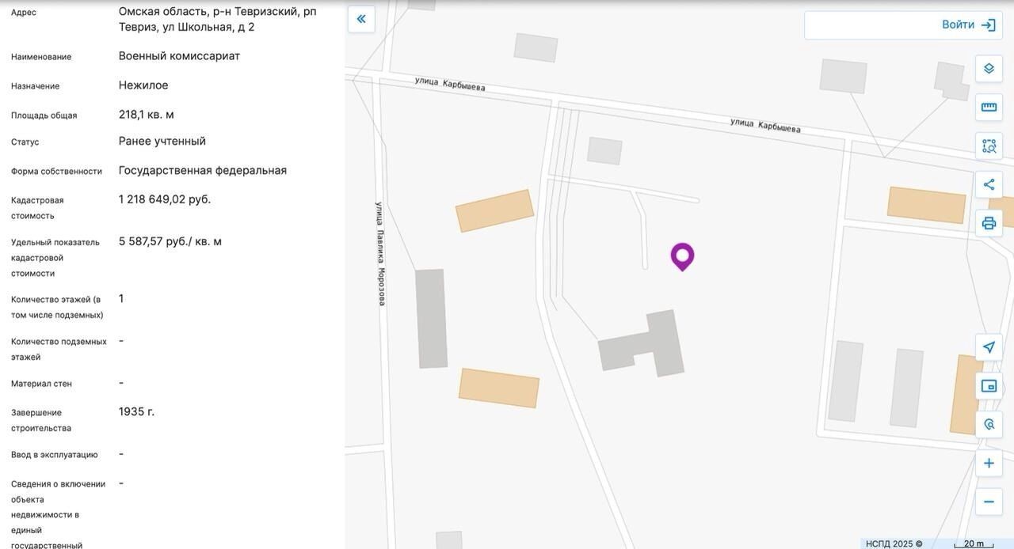Click the locate object search icon
This screenshot has height=549, width=1014.
coord(989,425)
